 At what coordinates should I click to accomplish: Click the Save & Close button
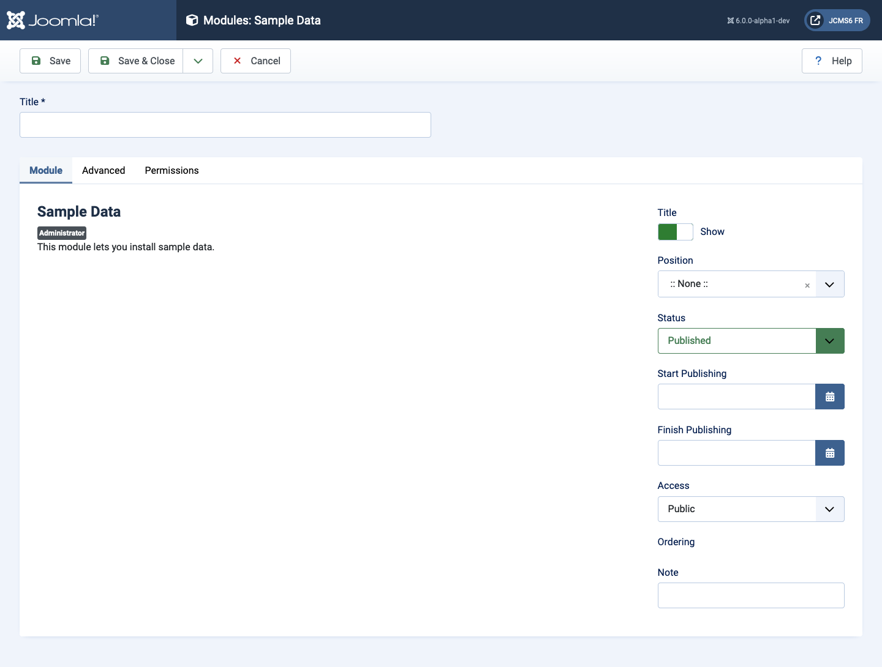click(x=136, y=61)
